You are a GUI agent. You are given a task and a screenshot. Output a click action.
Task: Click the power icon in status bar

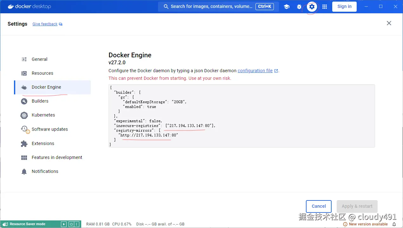[x=71, y=224]
